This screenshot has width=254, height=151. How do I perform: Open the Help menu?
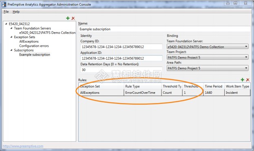16,12
